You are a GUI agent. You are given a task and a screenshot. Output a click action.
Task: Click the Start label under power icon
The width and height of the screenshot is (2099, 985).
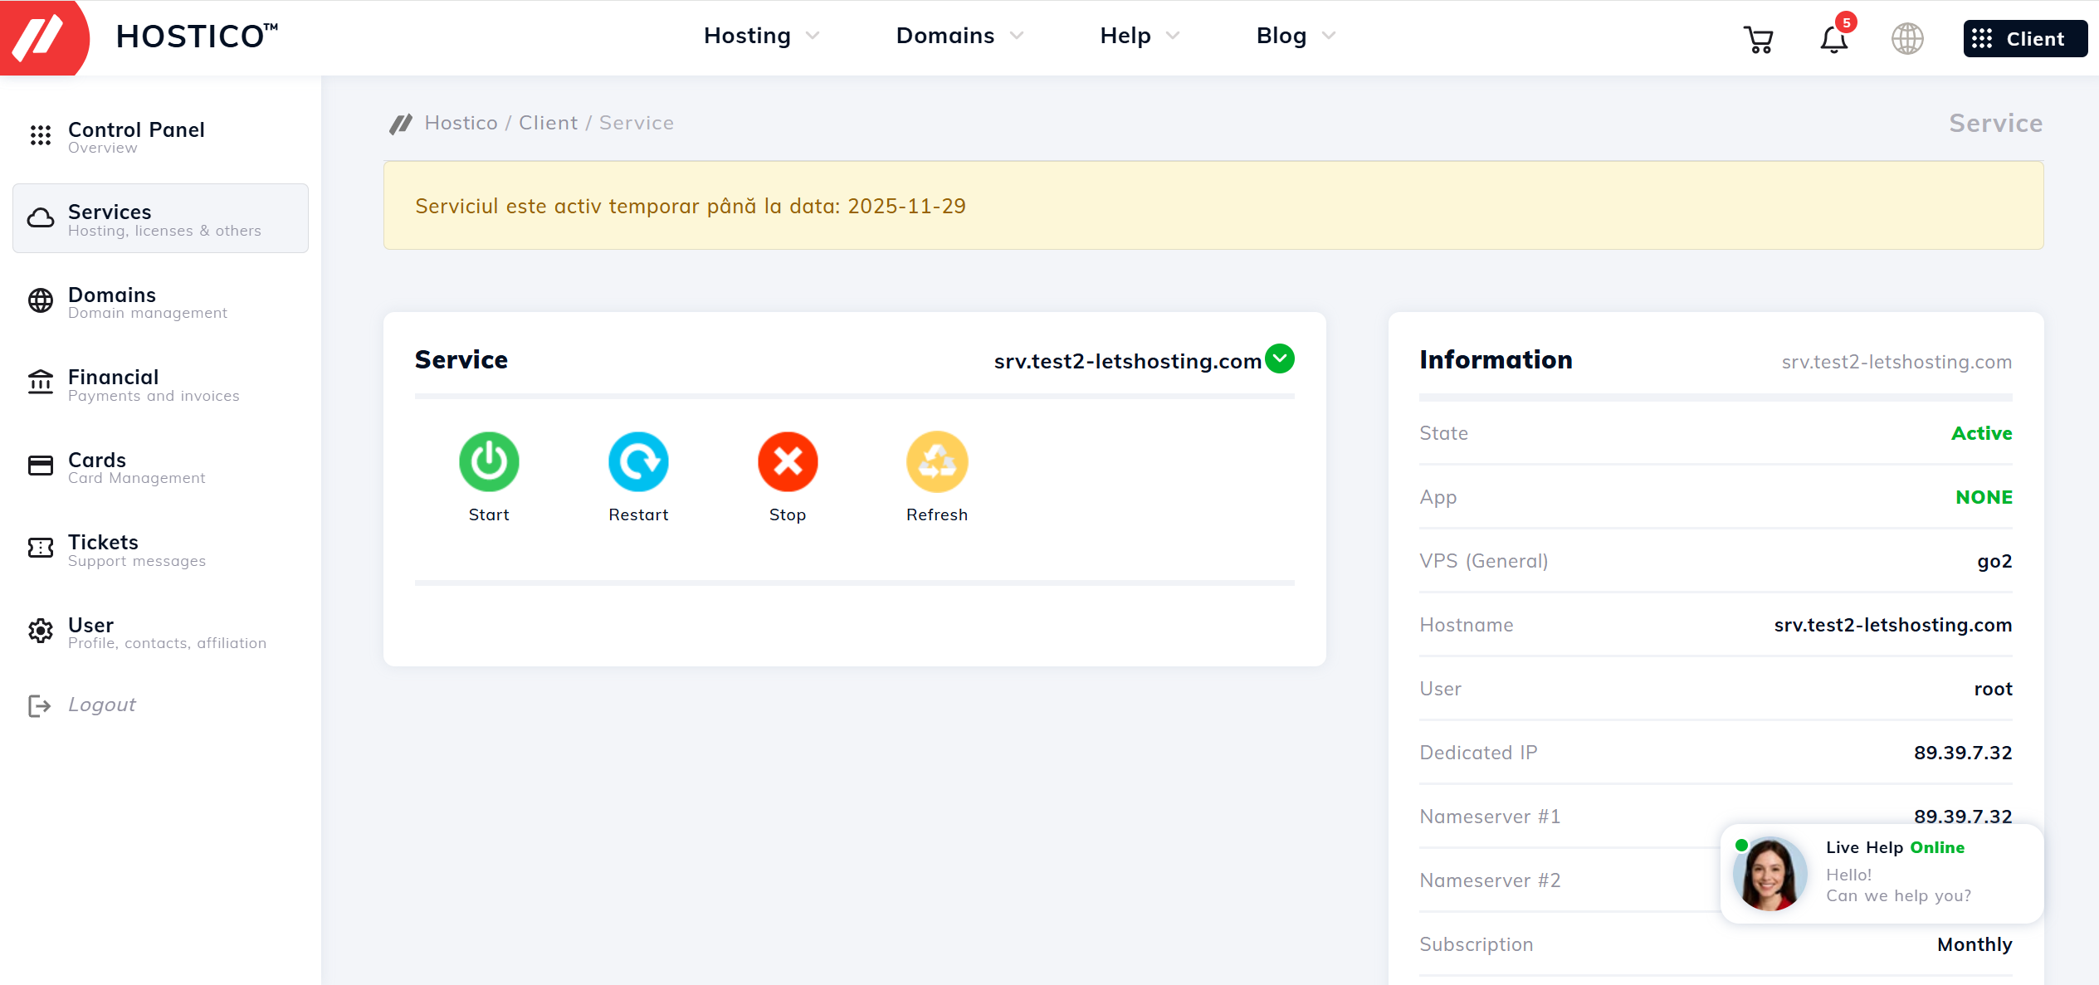489,514
